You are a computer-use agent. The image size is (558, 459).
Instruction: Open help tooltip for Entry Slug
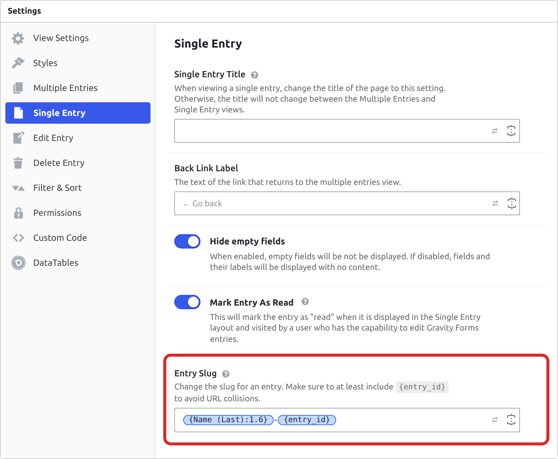226,374
